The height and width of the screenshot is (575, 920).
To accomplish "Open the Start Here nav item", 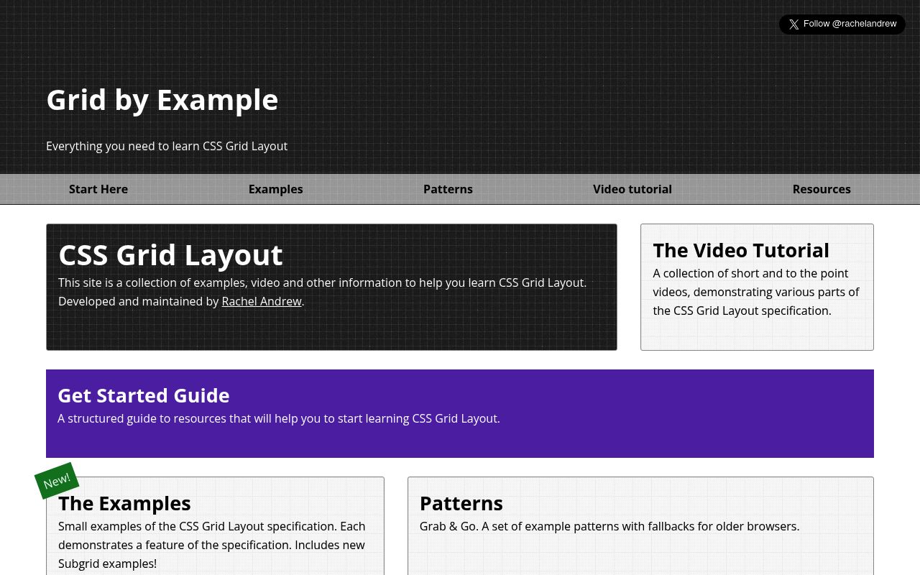I will [x=98, y=189].
